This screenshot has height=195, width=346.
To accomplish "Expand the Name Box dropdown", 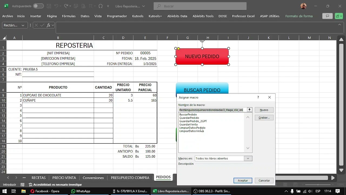I will [x=23, y=25].
